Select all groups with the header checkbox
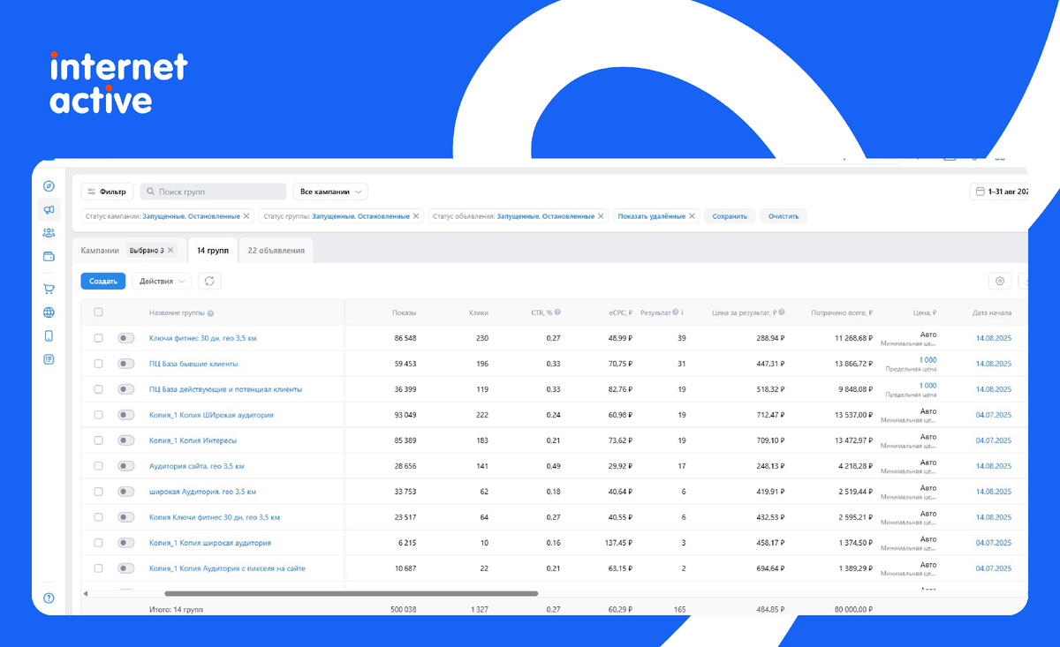Screen dimensions: 1060x647 [x=98, y=312]
